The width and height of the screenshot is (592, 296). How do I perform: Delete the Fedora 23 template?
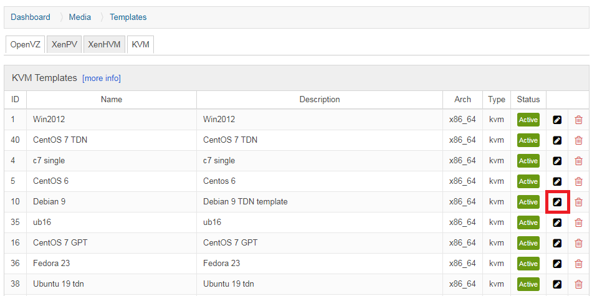tap(578, 264)
